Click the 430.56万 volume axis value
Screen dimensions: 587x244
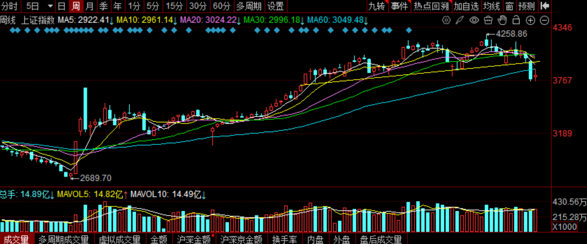tap(569, 202)
